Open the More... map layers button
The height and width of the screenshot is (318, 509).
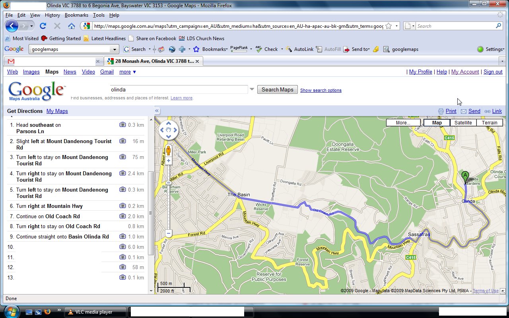click(x=403, y=123)
